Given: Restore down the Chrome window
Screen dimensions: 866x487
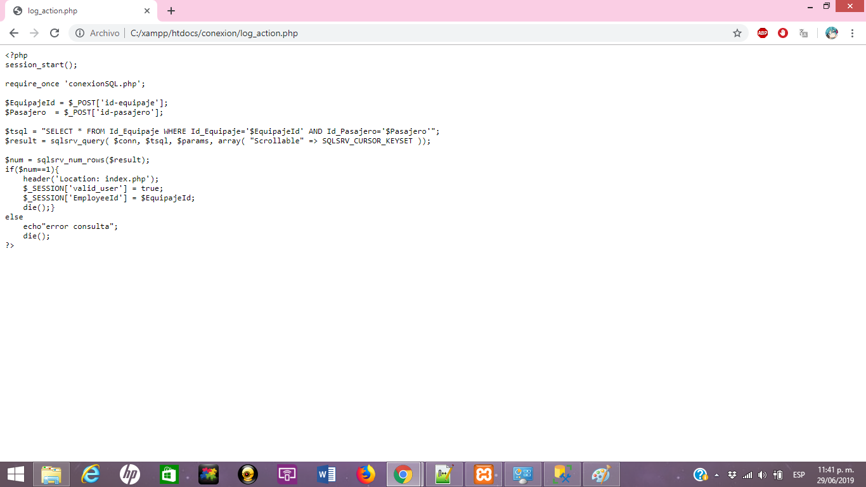Looking at the screenshot, I should [x=827, y=6].
